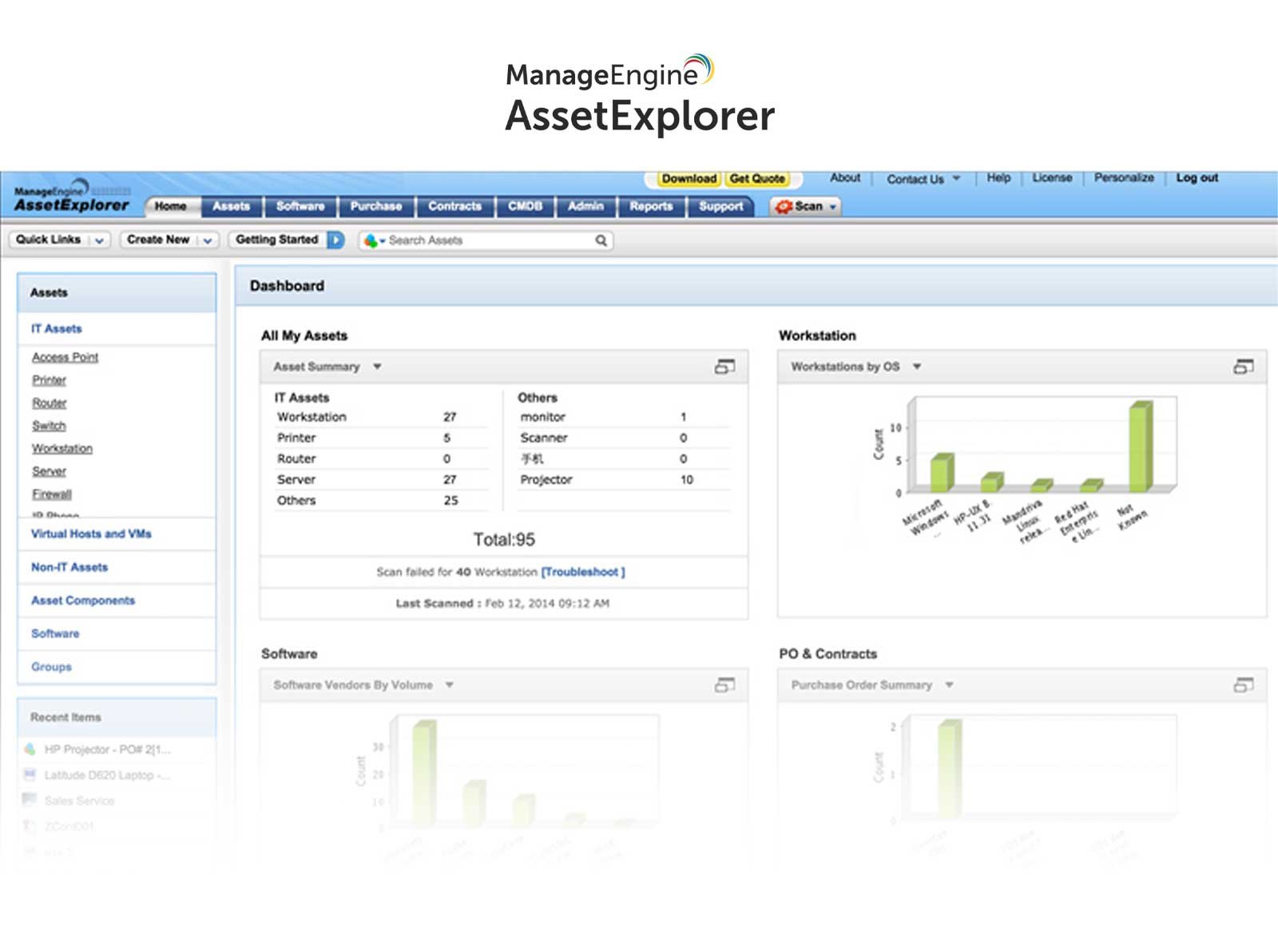
Task: Switch to the CMDB tab
Action: tap(526, 206)
